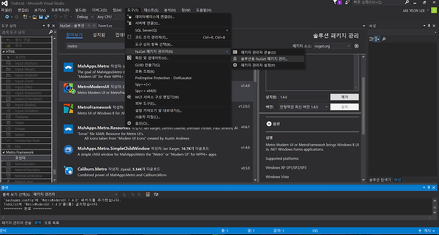Screen dimensions: 439x235
Task: Select Package Manager Console submenu item
Action: click(x=268, y=52)
